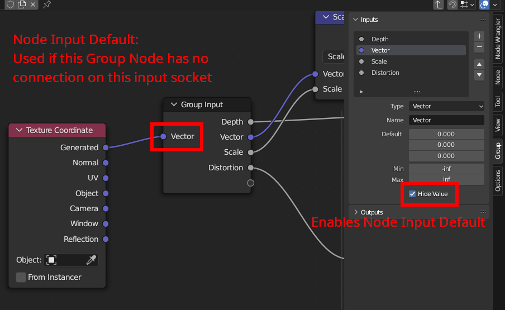Click the Generated output socket
The height and width of the screenshot is (310, 505).
(x=106, y=147)
